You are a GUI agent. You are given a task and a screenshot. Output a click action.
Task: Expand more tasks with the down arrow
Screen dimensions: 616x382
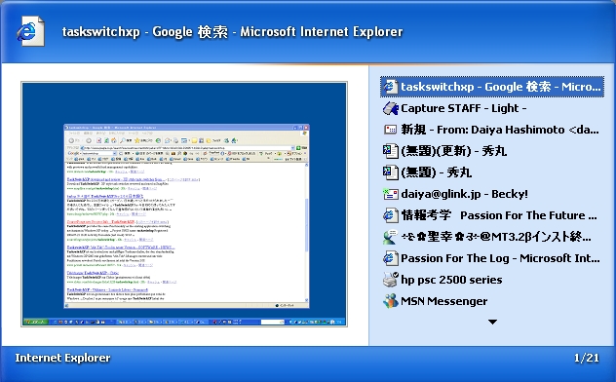tap(492, 322)
